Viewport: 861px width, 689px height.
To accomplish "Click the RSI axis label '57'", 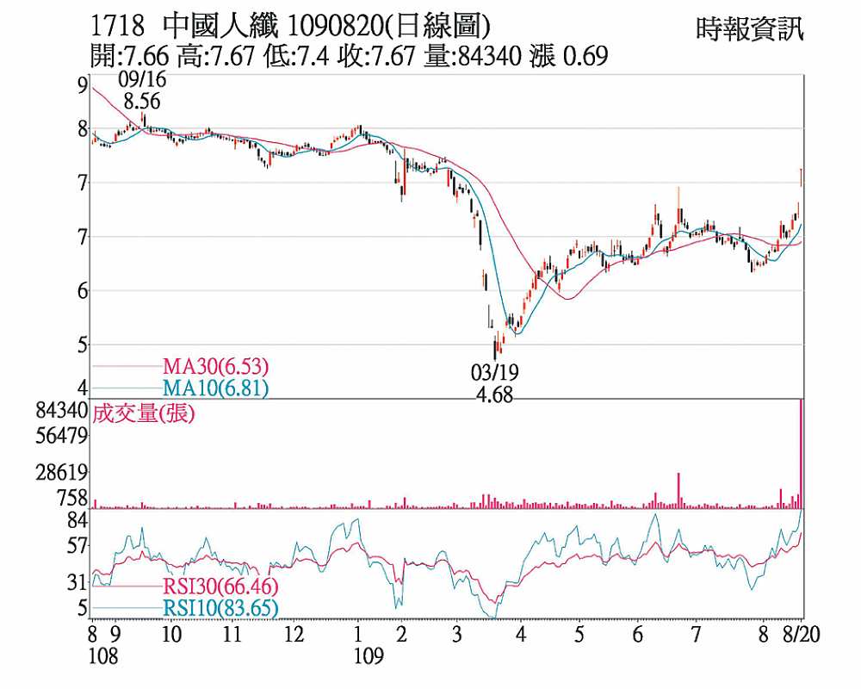I will pos(77,545).
